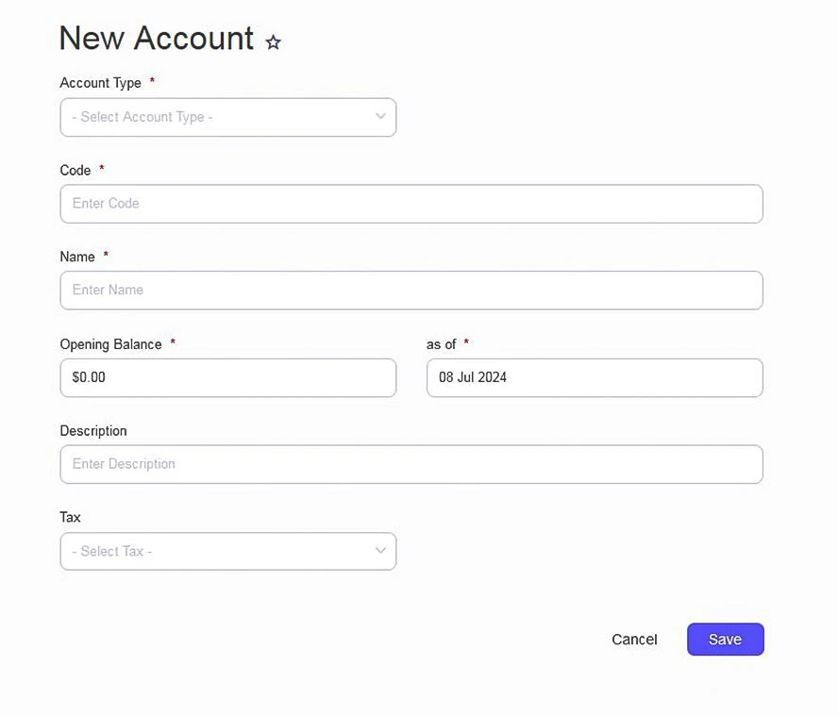Click the favorite star beside New Account
This screenshot has width=838, height=716.
coord(273,42)
